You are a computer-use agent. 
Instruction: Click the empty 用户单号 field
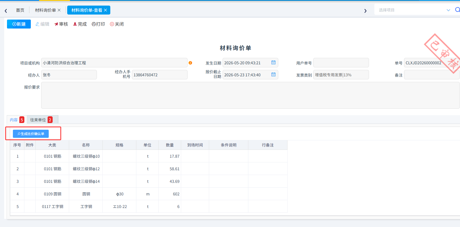[x=341, y=63]
